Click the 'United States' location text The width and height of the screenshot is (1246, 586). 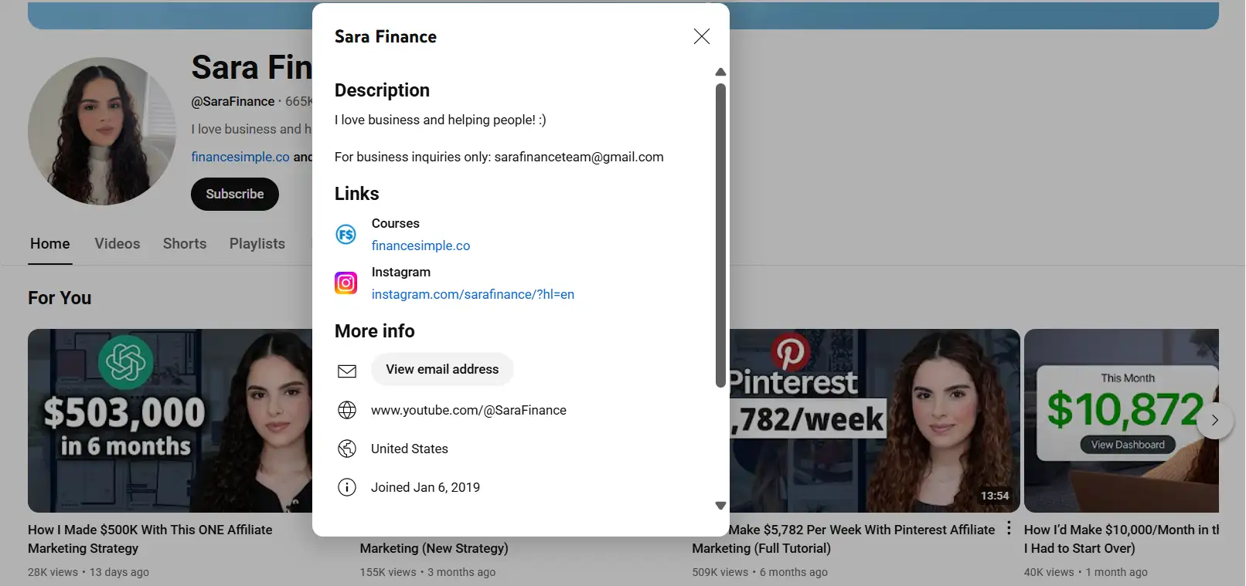(x=410, y=449)
